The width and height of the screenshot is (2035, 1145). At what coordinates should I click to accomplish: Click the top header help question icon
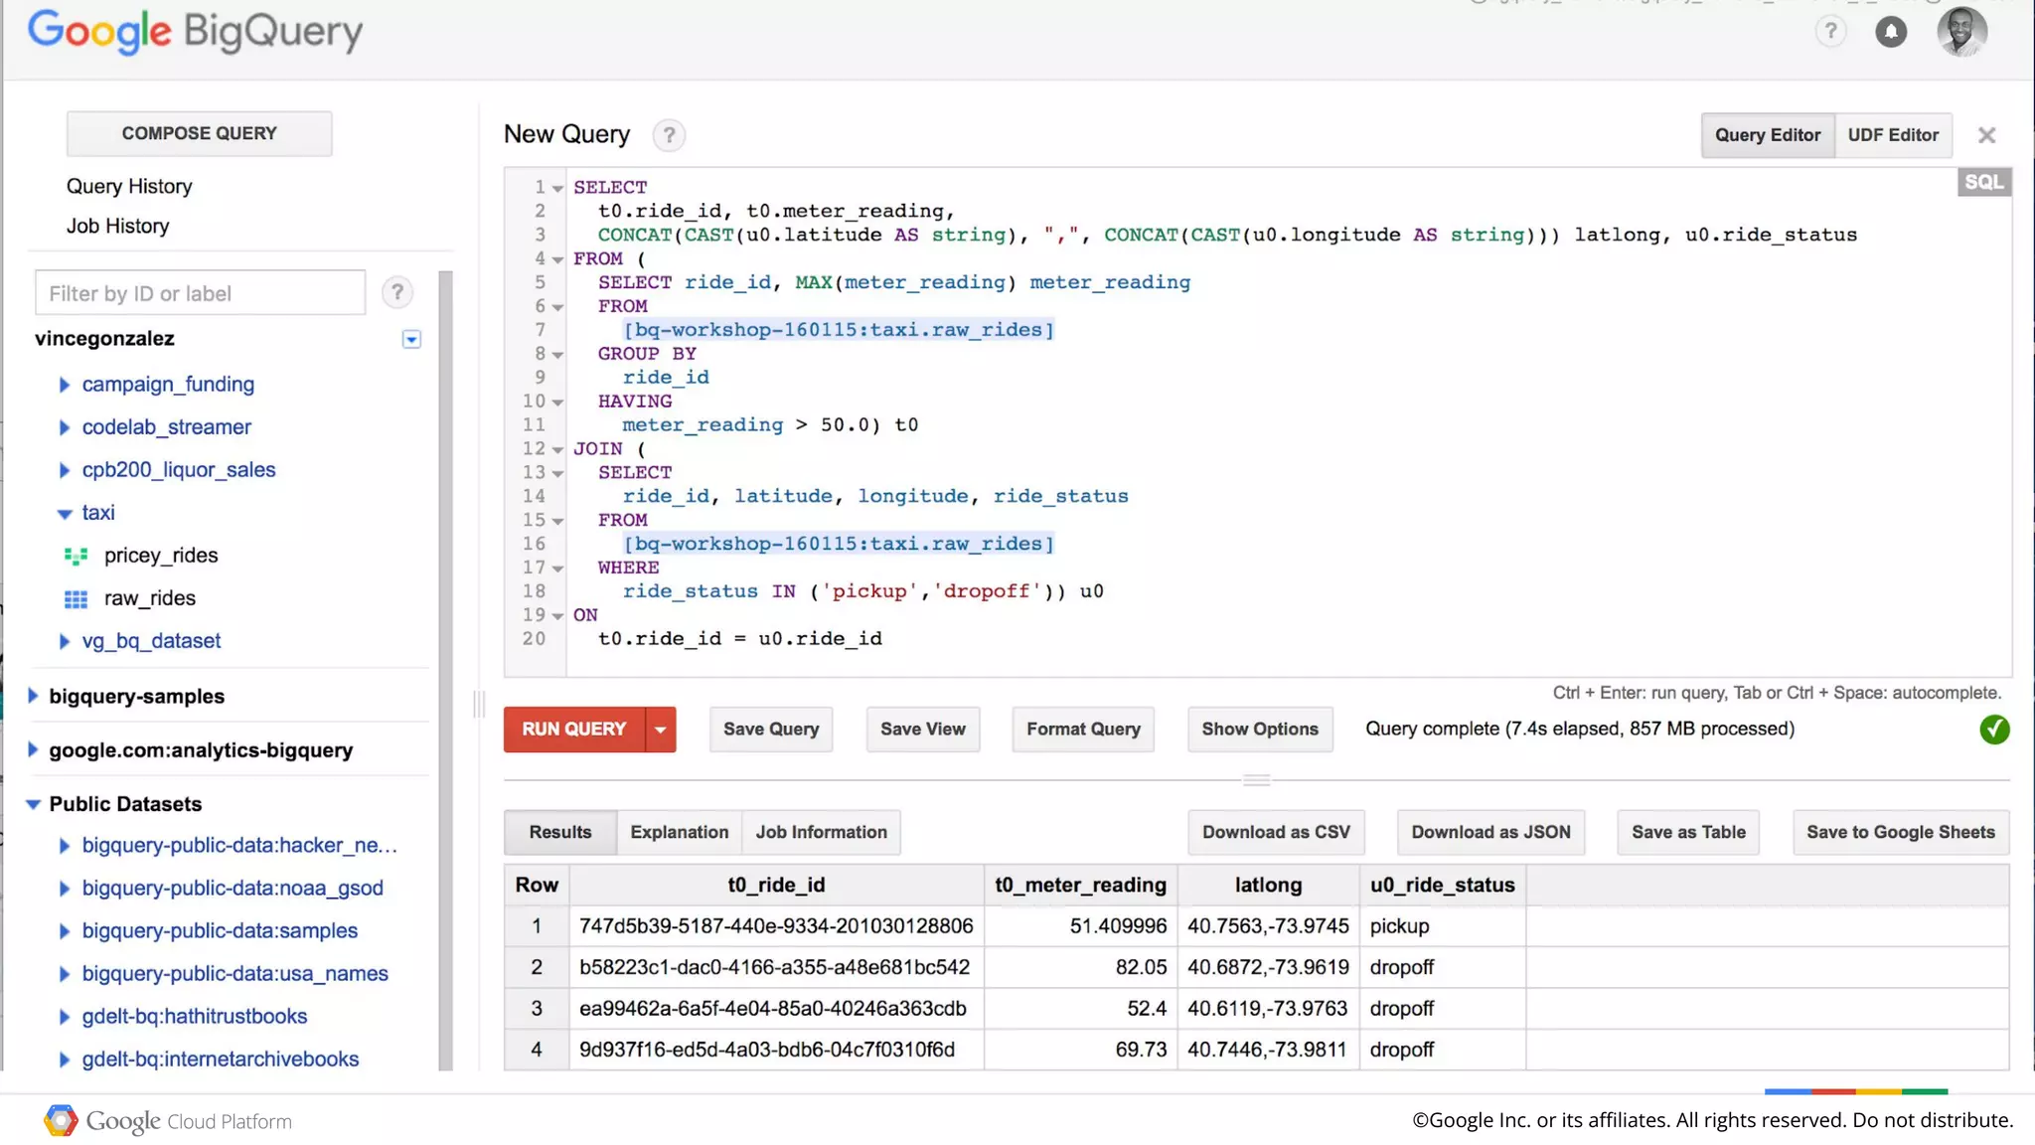coord(1830,32)
